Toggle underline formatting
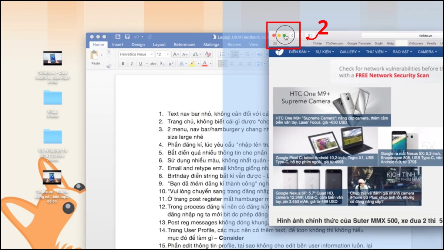The height and width of the screenshot is (250, 444). click(140, 63)
